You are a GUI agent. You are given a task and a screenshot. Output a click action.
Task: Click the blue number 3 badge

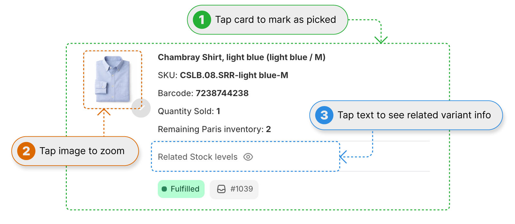coord(324,115)
